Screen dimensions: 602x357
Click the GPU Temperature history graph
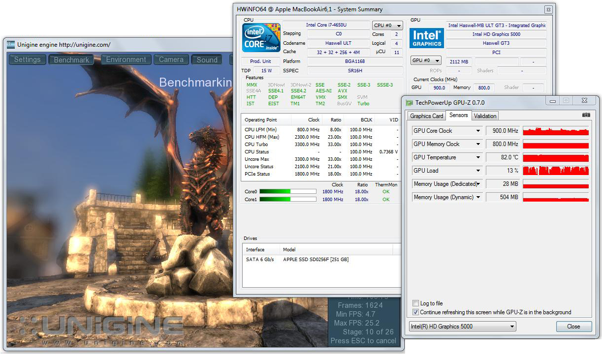[x=556, y=157]
